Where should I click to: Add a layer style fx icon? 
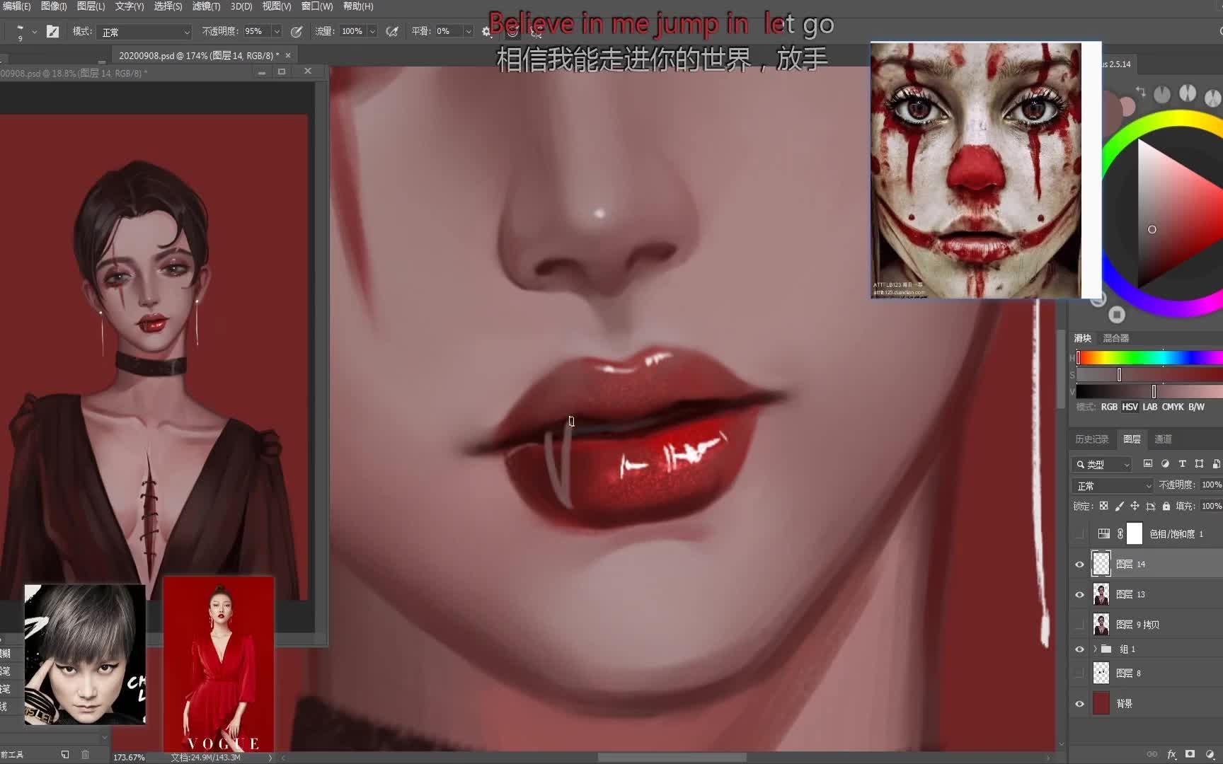pyautogui.click(x=1171, y=754)
